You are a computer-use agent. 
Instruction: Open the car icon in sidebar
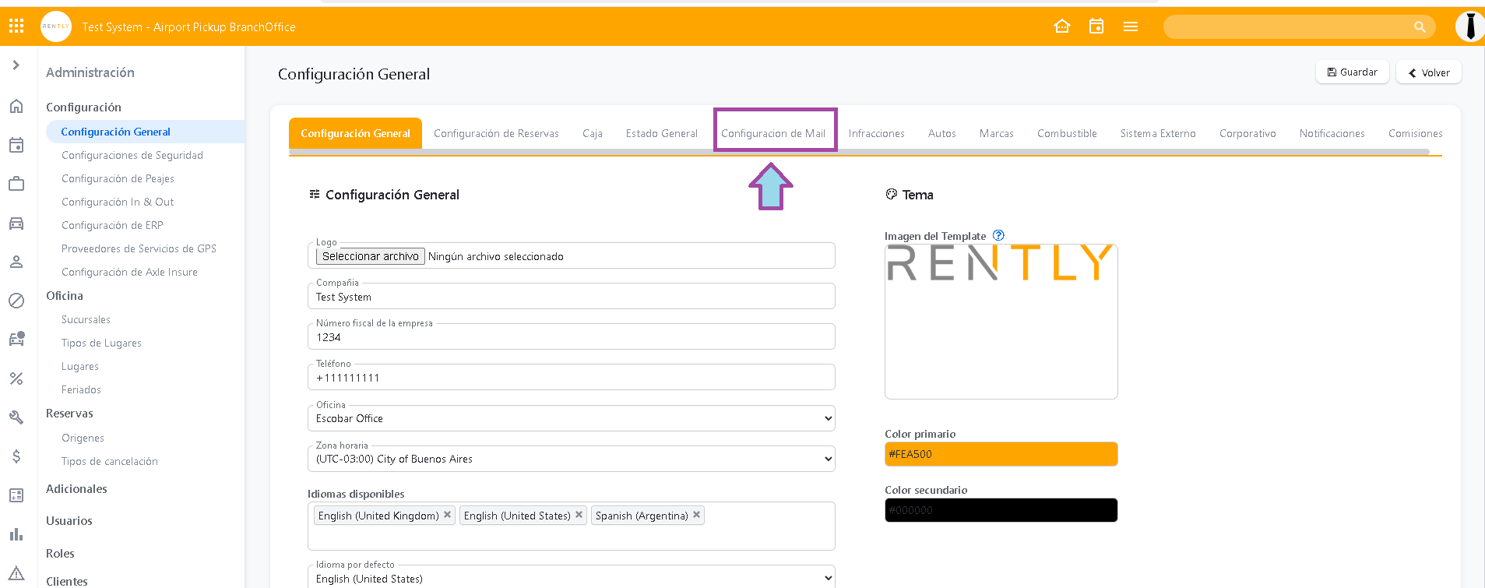16,224
